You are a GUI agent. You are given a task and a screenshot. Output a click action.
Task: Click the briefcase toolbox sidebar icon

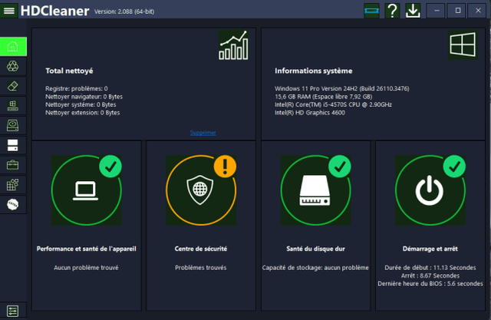(x=13, y=165)
